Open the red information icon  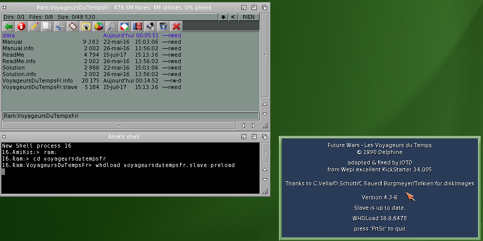21,26
